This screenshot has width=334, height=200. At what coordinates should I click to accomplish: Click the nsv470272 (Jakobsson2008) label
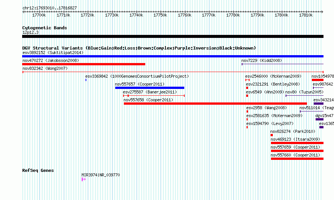[x=51, y=60]
